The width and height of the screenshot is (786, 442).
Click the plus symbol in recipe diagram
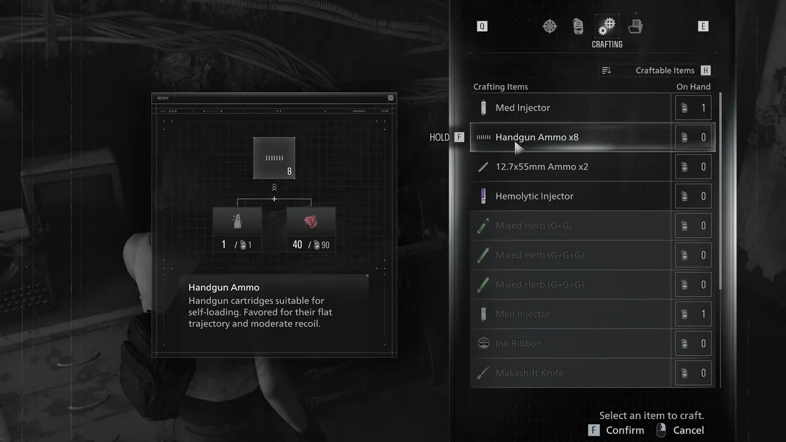click(x=274, y=199)
